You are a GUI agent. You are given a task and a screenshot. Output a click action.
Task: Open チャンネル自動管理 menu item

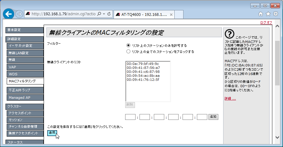tap(25, 127)
